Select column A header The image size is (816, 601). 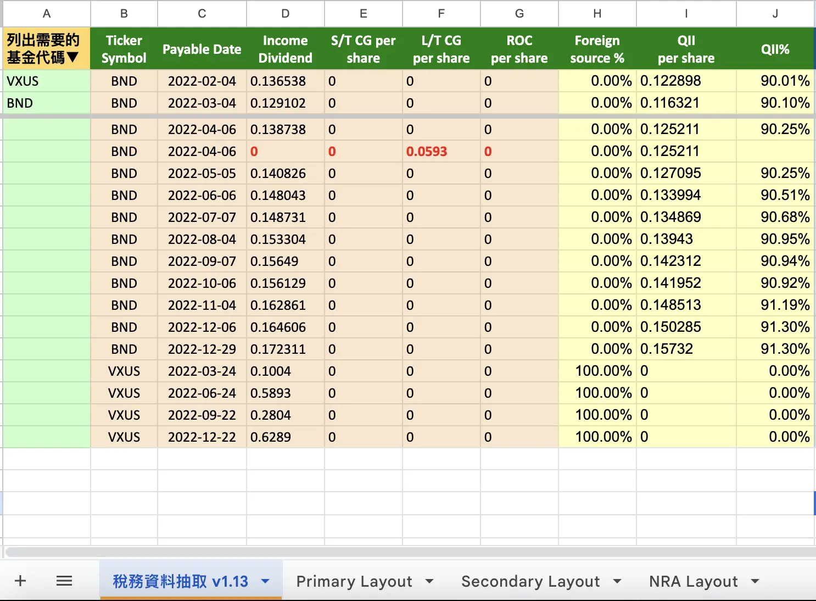pyautogui.click(x=47, y=14)
